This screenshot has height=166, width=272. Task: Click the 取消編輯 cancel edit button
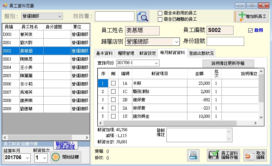pyautogui.click(x=255, y=156)
